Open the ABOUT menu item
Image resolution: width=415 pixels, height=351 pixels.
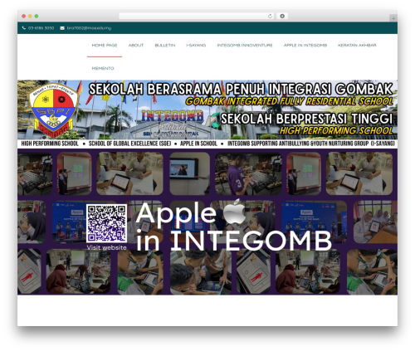click(x=136, y=45)
